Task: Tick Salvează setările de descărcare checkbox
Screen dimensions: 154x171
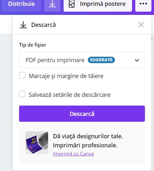Action: 22,94
